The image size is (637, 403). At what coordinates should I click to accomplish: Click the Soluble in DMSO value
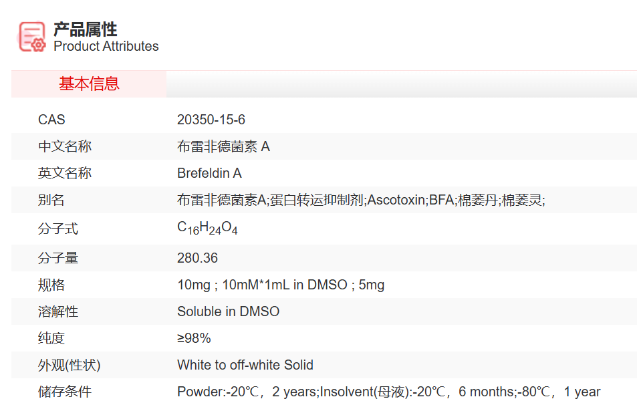click(x=228, y=311)
